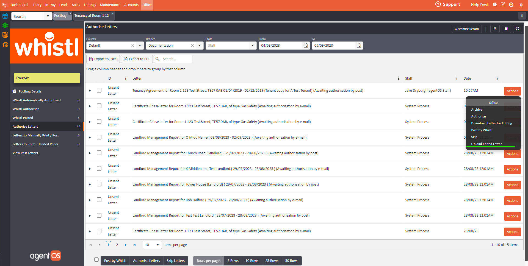Open the blue calendar sidebar icon

(x=5, y=16)
